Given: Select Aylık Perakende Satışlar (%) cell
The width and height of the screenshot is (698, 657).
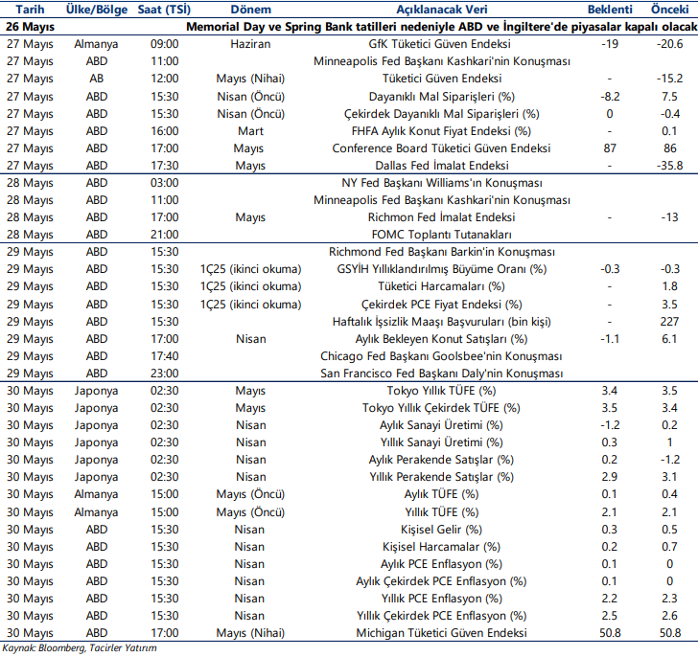Looking at the screenshot, I should click(441, 460).
